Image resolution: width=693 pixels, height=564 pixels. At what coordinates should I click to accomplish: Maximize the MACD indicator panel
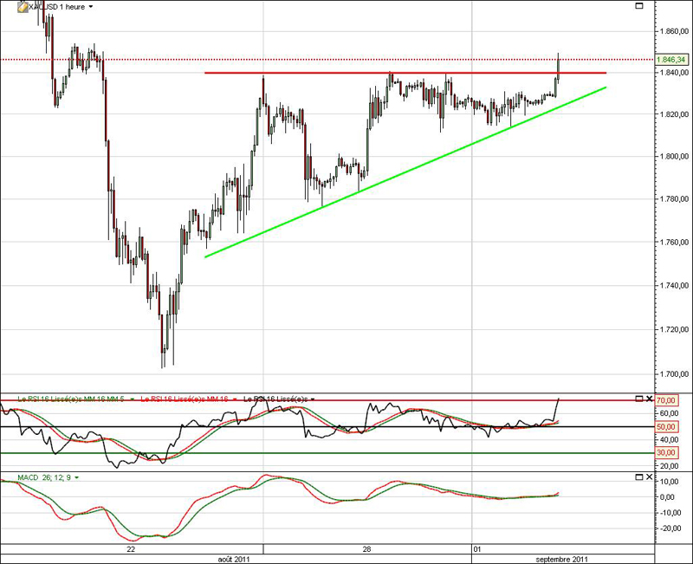(639, 476)
